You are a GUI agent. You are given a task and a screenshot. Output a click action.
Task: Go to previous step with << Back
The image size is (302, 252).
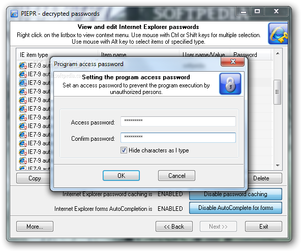[x=174, y=227]
